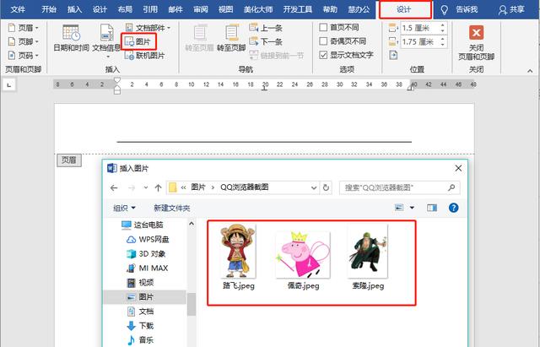The height and width of the screenshot is (347, 540).
Task: Open the 页眉 header dropdown
Action: pyautogui.click(x=23, y=28)
